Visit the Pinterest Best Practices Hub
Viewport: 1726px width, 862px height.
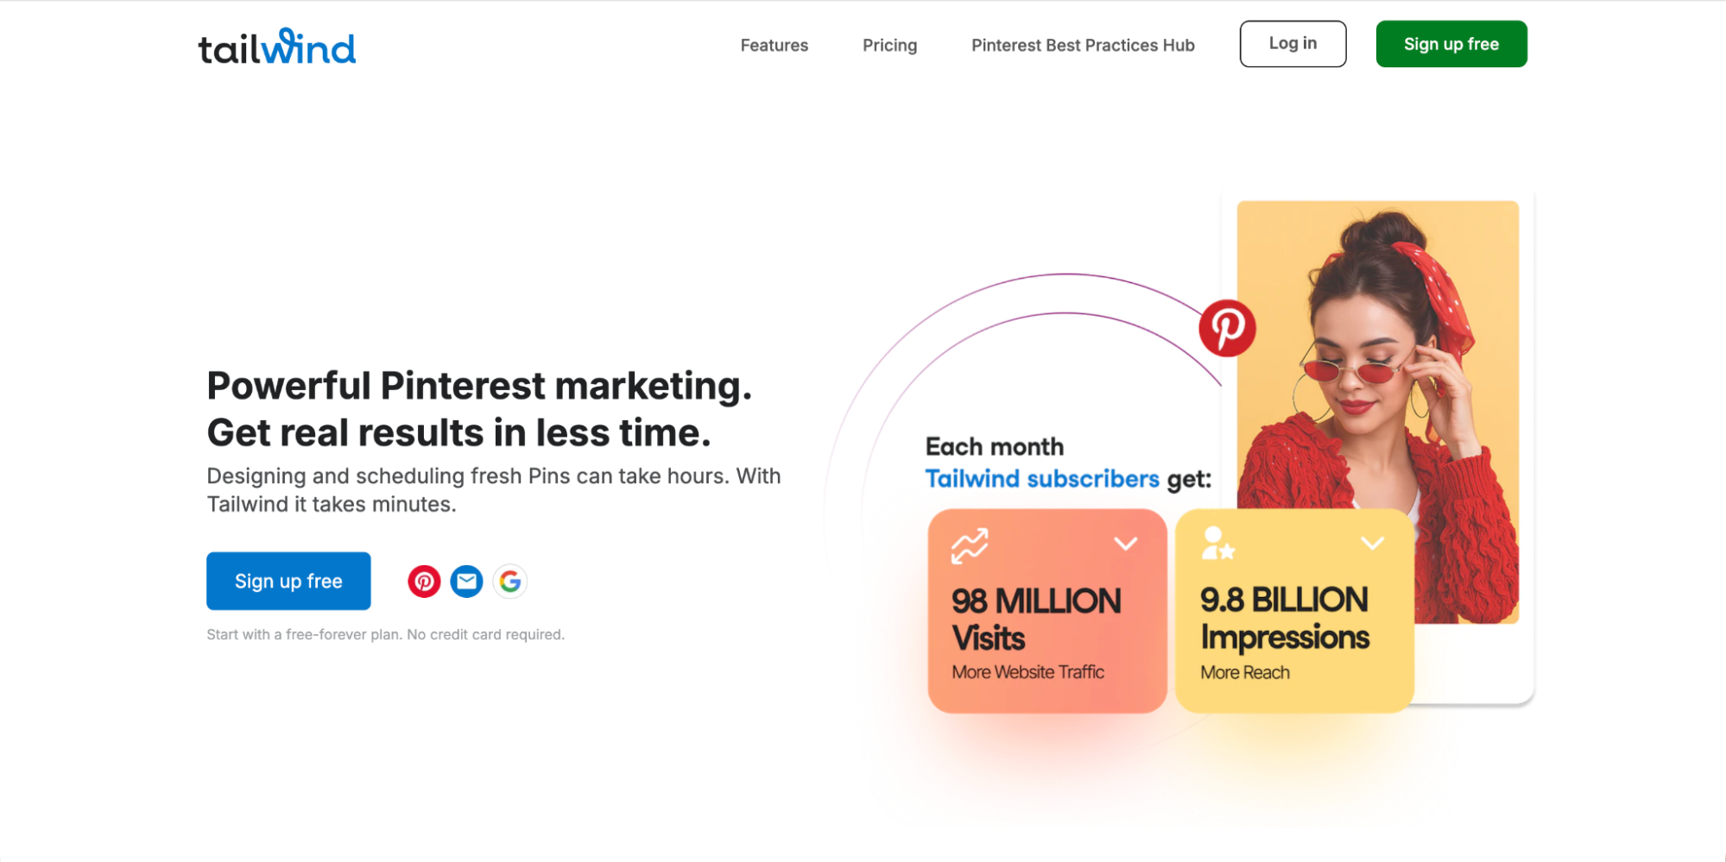pos(1082,45)
